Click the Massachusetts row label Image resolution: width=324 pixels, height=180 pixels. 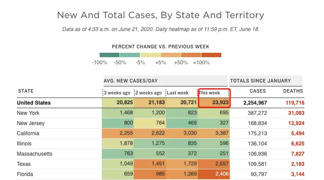pos(35,154)
